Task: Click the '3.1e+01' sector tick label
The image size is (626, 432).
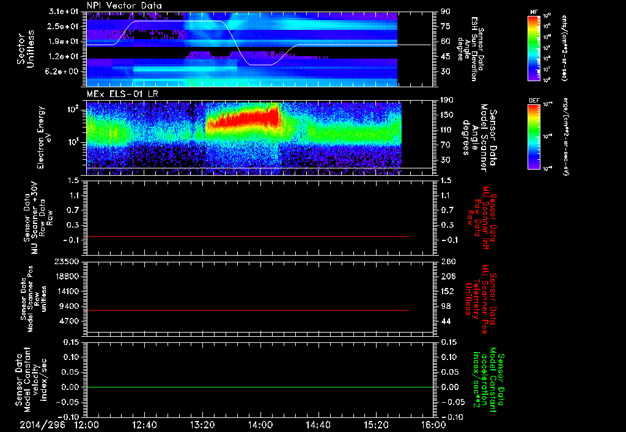Action: tap(64, 11)
